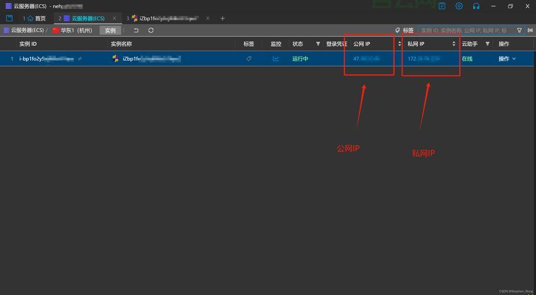Click the window panel icon left of 首页 tab
Image resolution: width=536 pixels, height=295 pixels.
pos(9,18)
